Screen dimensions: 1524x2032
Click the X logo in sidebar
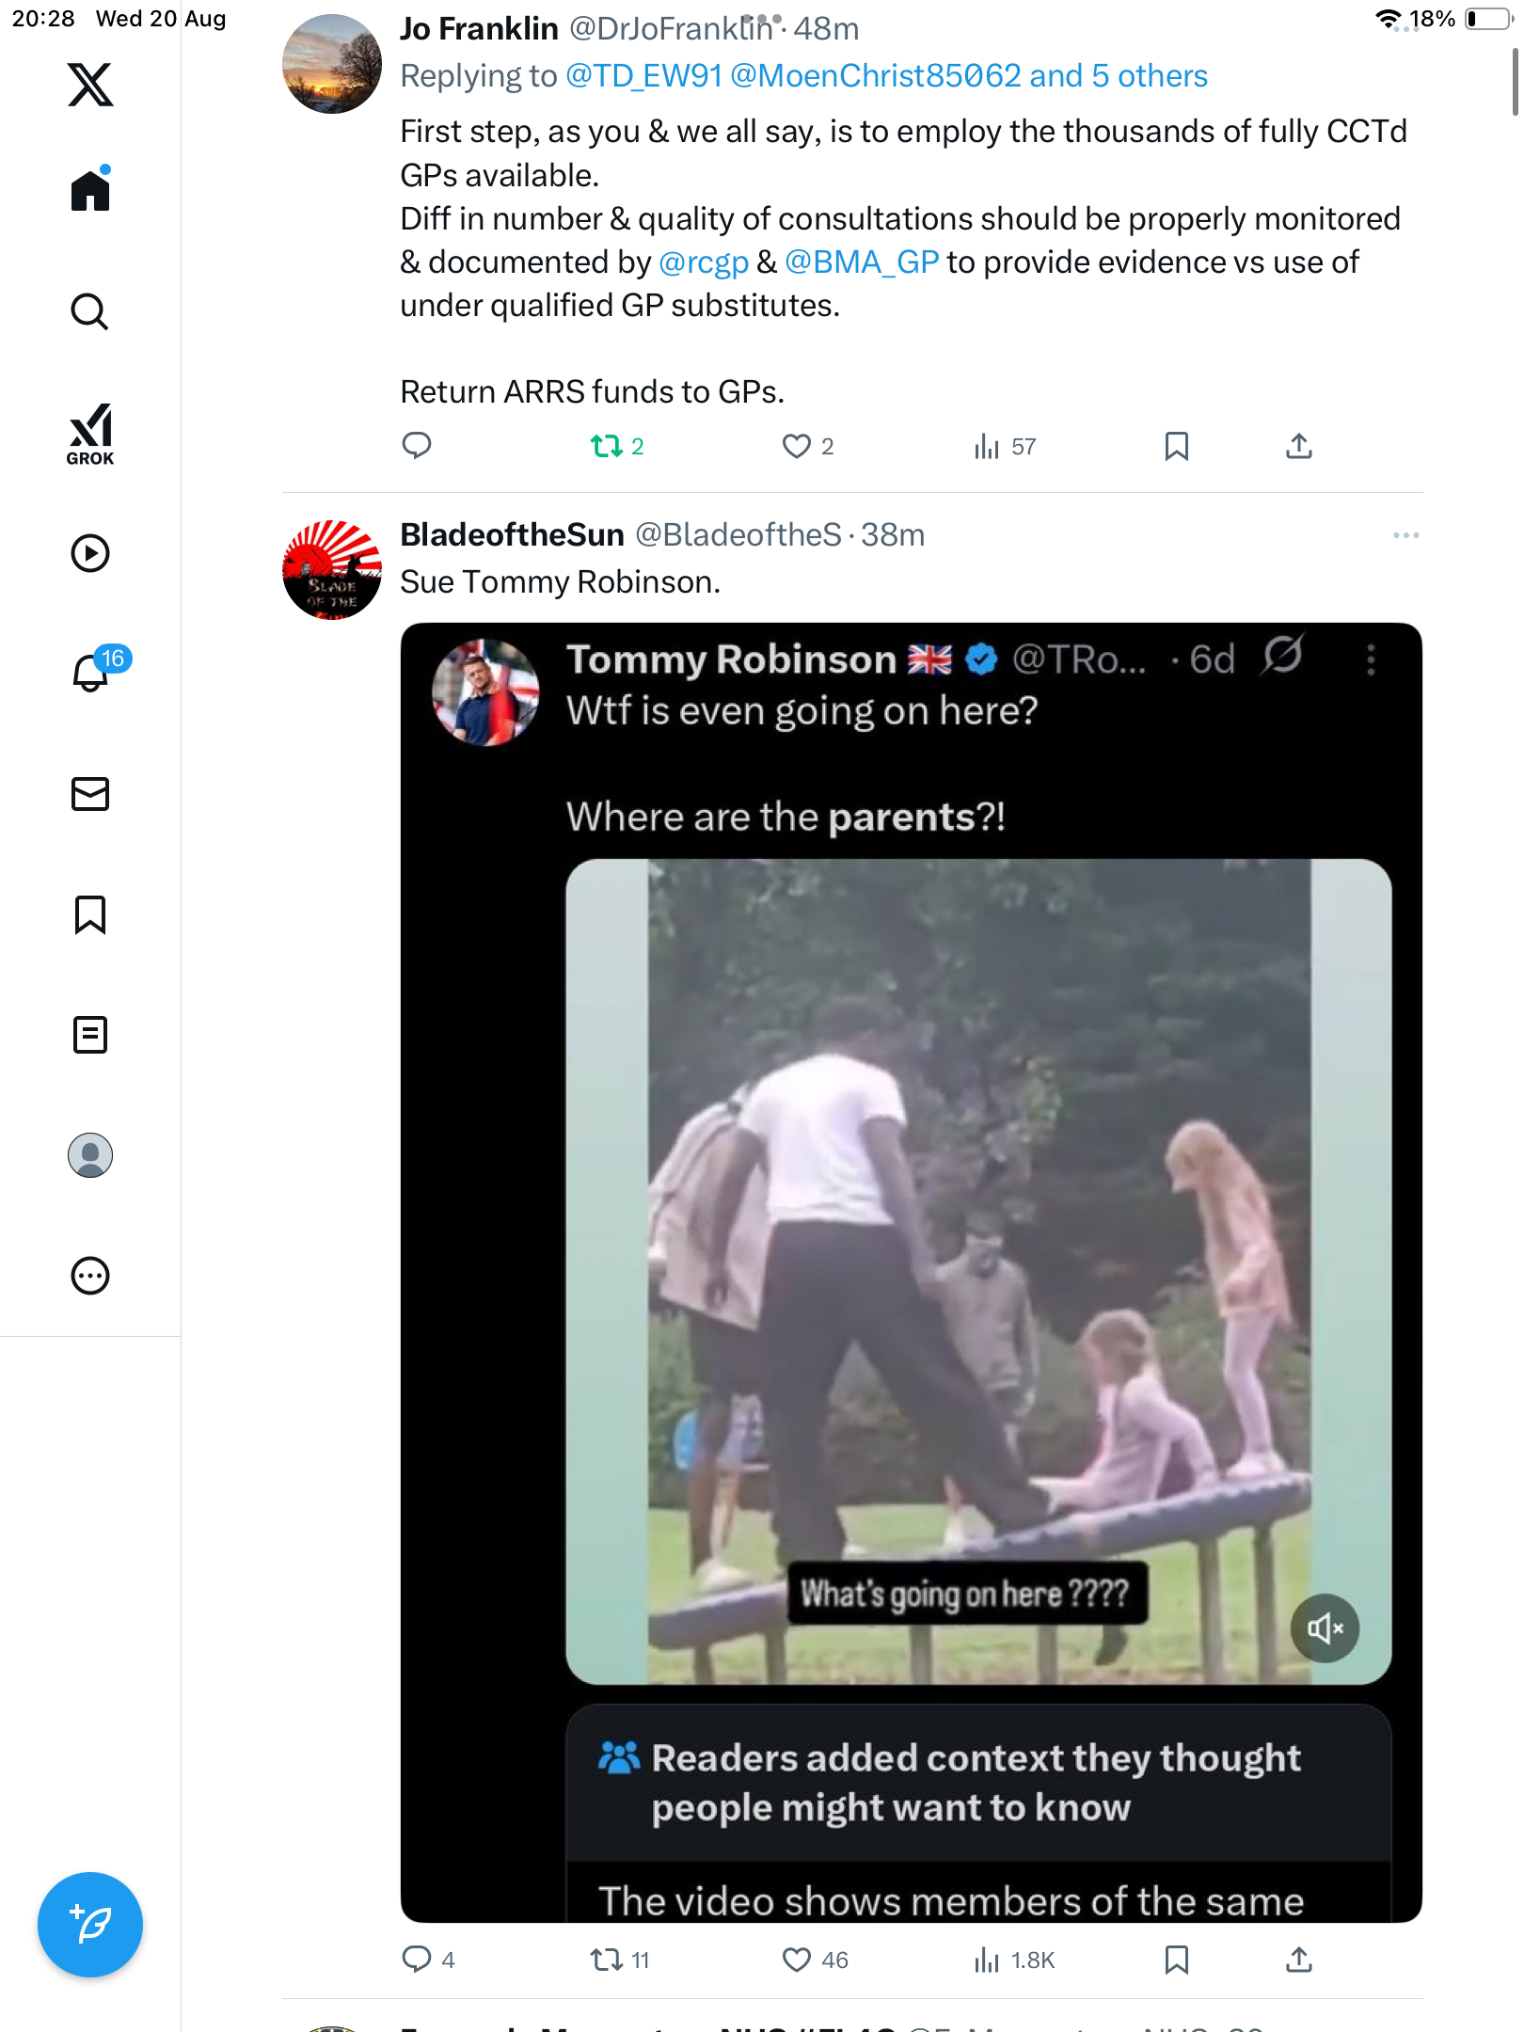tap(90, 85)
